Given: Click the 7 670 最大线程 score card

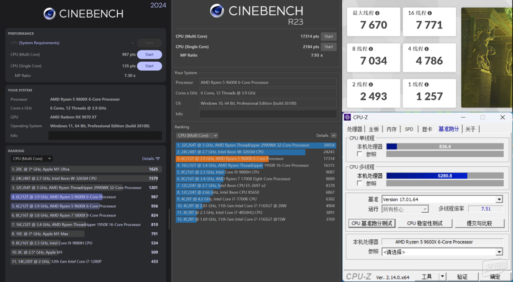Looking at the screenshot, I should [x=373, y=21].
